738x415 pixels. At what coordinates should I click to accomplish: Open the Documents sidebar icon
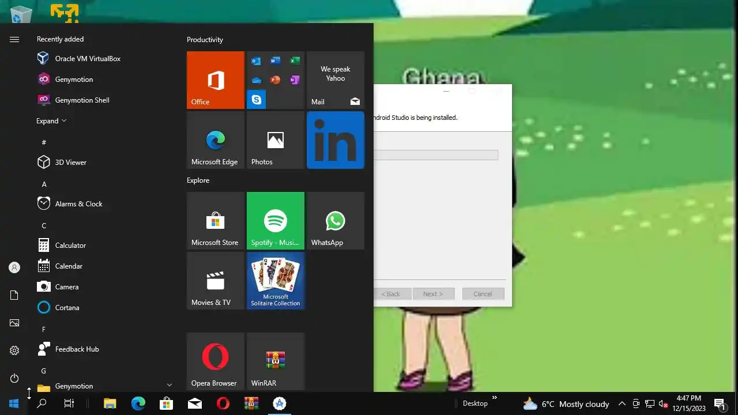[14, 295]
